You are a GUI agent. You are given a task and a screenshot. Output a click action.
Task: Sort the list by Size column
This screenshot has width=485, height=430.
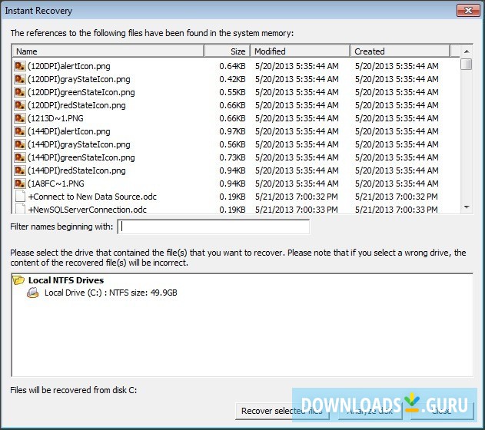pos(227,51)
